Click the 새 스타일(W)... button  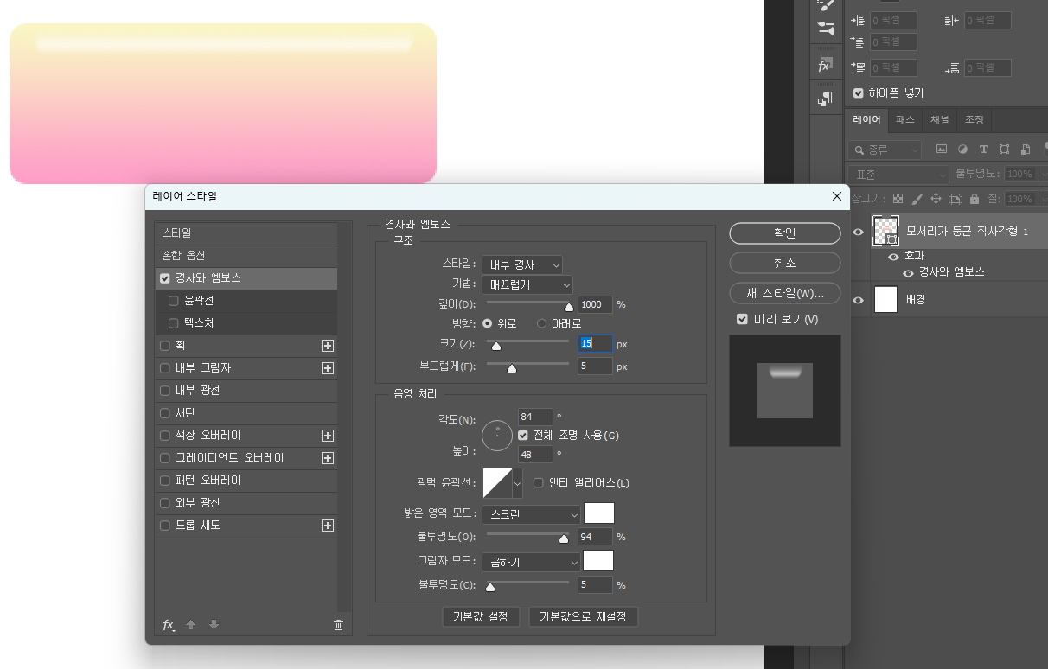pyautogui.click(x=785, y=293)
